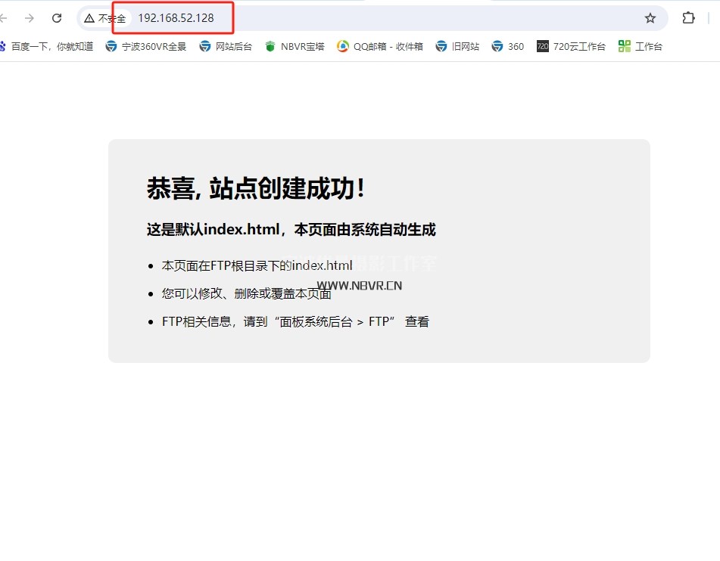720x561 pixels.
Task: Go forward with the forward arrow
Action: click(30, 18)
